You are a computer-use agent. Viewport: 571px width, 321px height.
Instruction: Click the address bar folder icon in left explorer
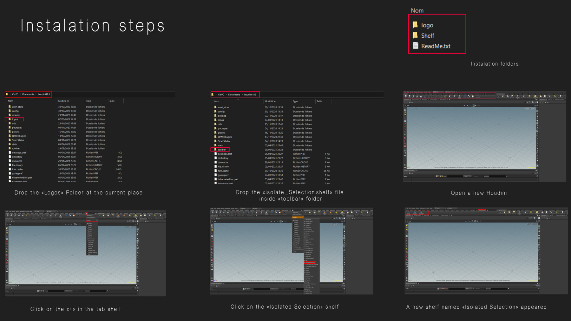[x=7, y=94]
